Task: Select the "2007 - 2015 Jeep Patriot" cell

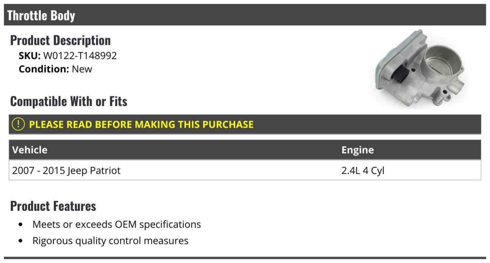Action: [x=66, y=170]
